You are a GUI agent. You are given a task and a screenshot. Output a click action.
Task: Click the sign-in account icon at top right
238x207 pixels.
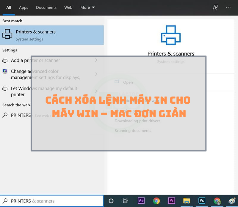[x=215, y=7]
